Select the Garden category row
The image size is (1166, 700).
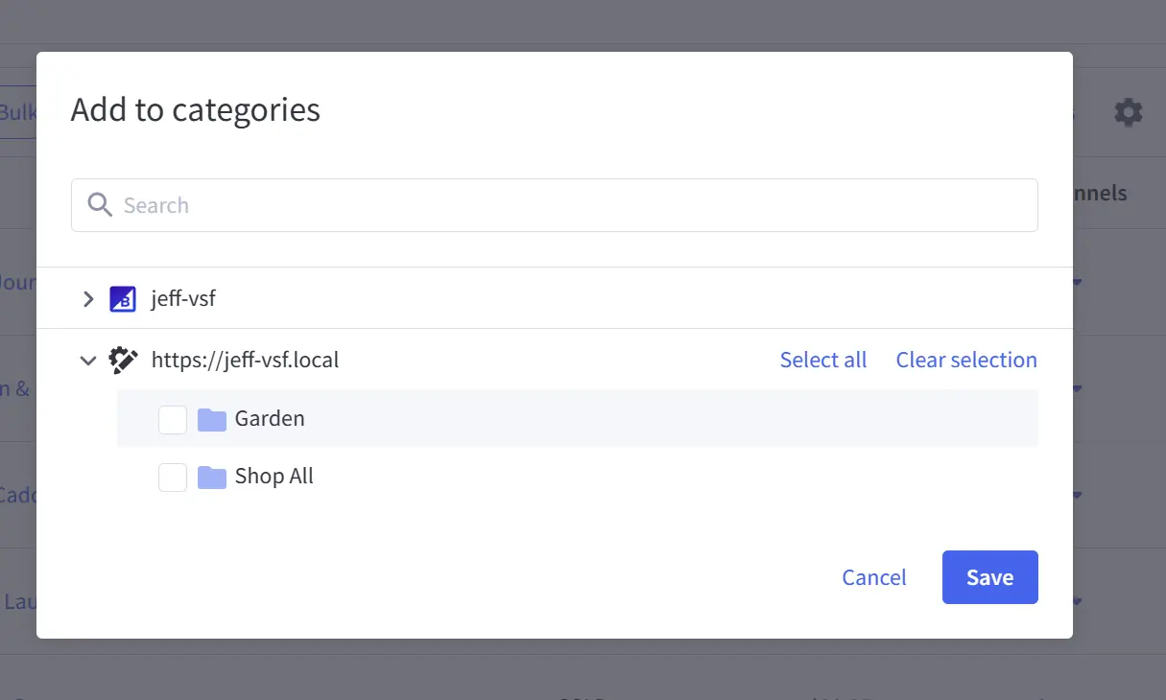270,418
